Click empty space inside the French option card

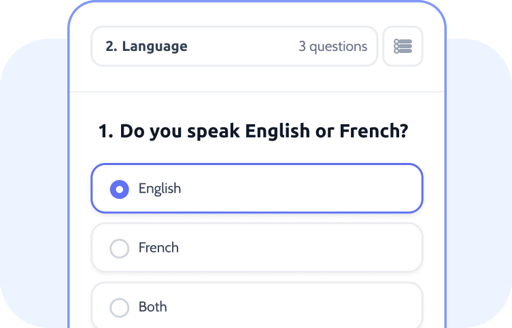point(306,248)
